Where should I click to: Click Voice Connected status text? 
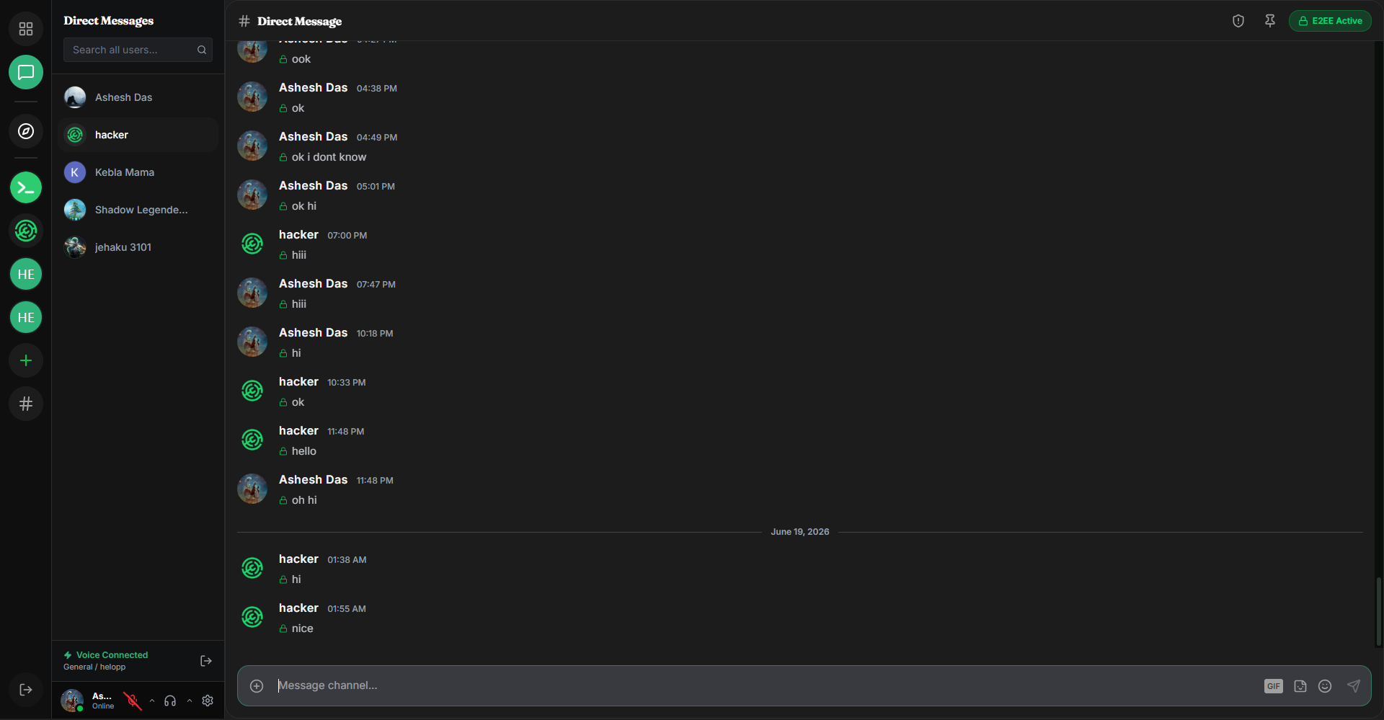(112, 655)
